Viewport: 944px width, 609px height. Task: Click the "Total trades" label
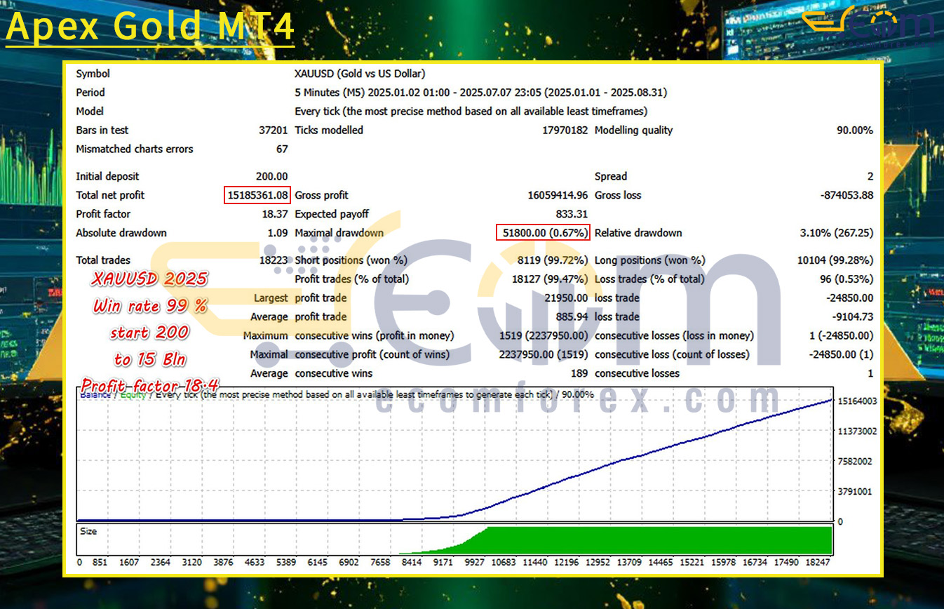click(x=103, y=261)
